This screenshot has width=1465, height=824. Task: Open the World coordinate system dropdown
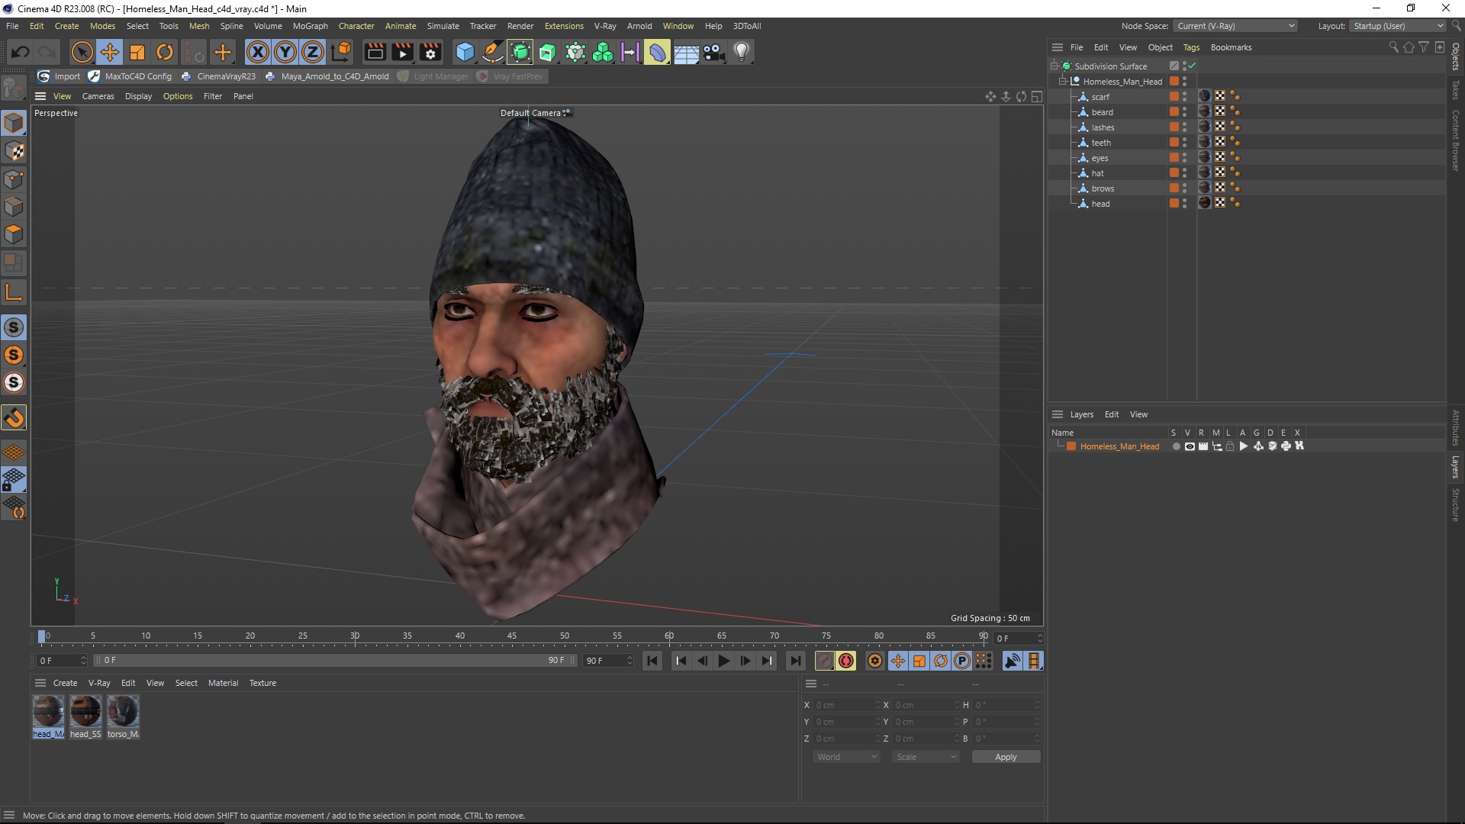846,757
